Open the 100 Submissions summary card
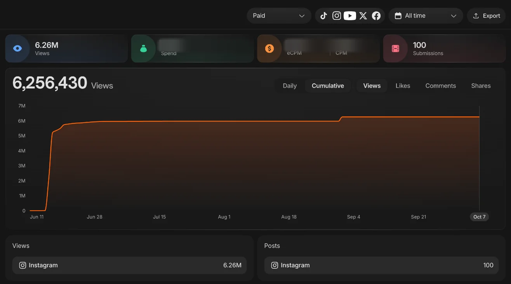Viewport: 511px width, 284px height. pyautogui.click(x=444, y=48)
